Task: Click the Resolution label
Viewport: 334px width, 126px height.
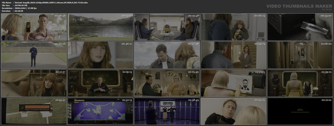Action: pos(7,8)
